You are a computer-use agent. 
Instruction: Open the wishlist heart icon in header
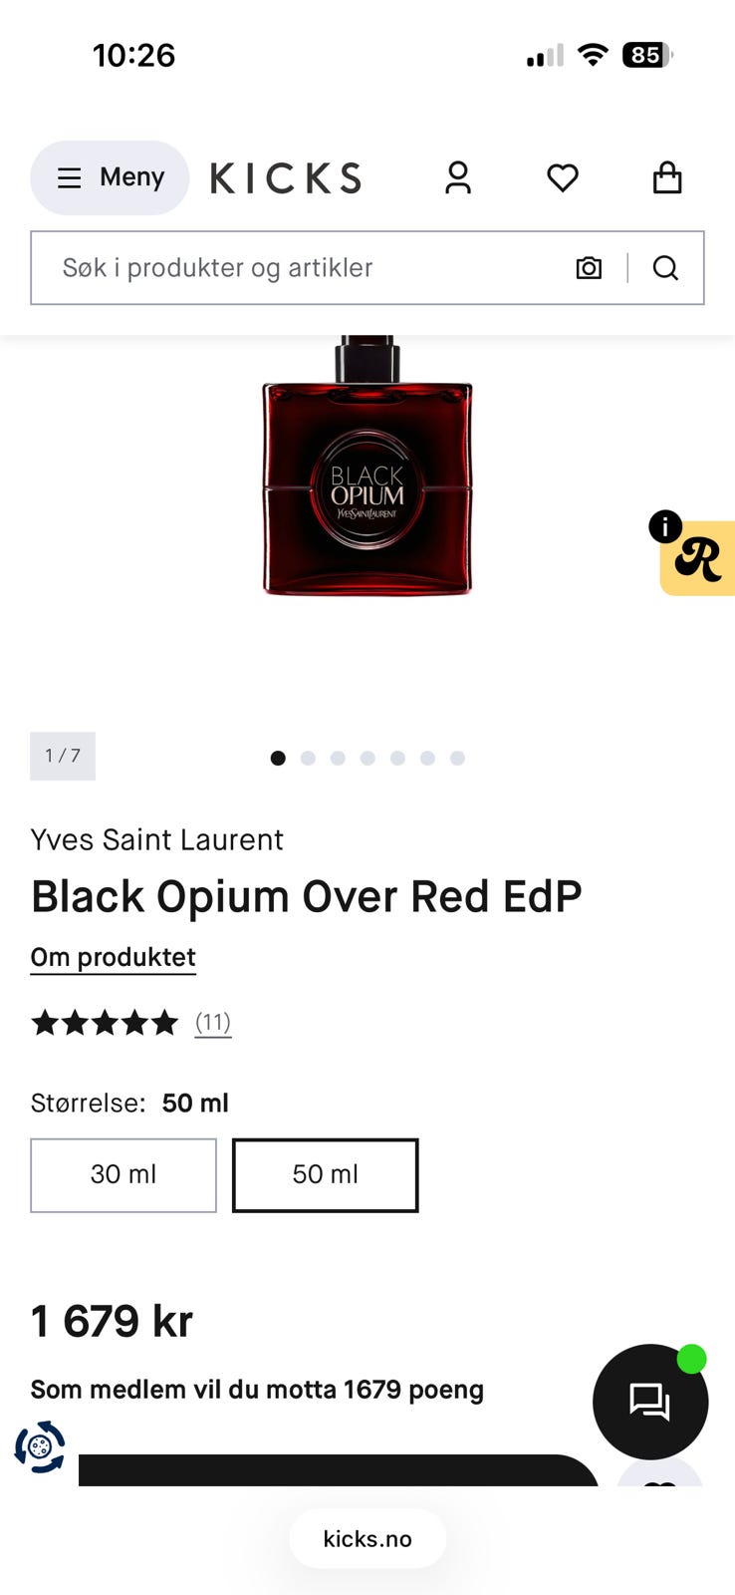(x=563, y=178)
